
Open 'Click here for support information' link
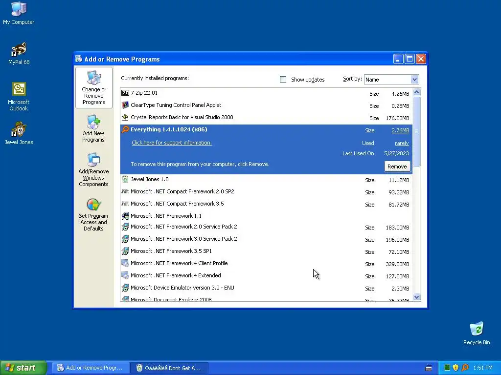coord(172,143)
